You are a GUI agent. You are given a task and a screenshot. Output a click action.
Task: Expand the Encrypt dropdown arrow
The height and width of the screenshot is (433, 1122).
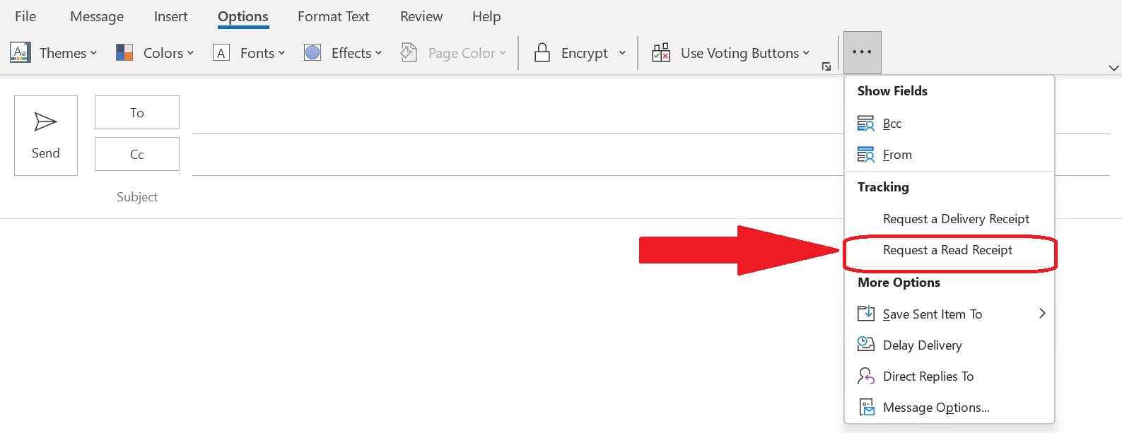(622, 53)
